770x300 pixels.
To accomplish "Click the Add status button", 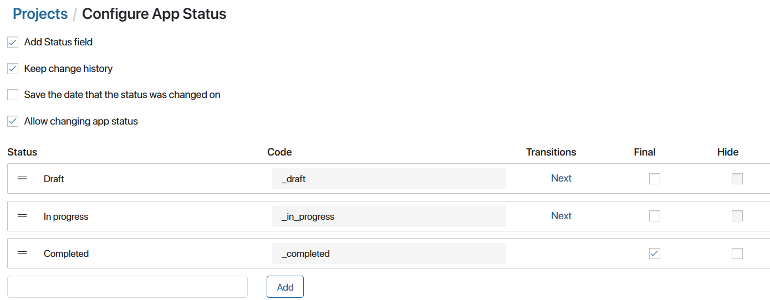I will pos(285,287).
